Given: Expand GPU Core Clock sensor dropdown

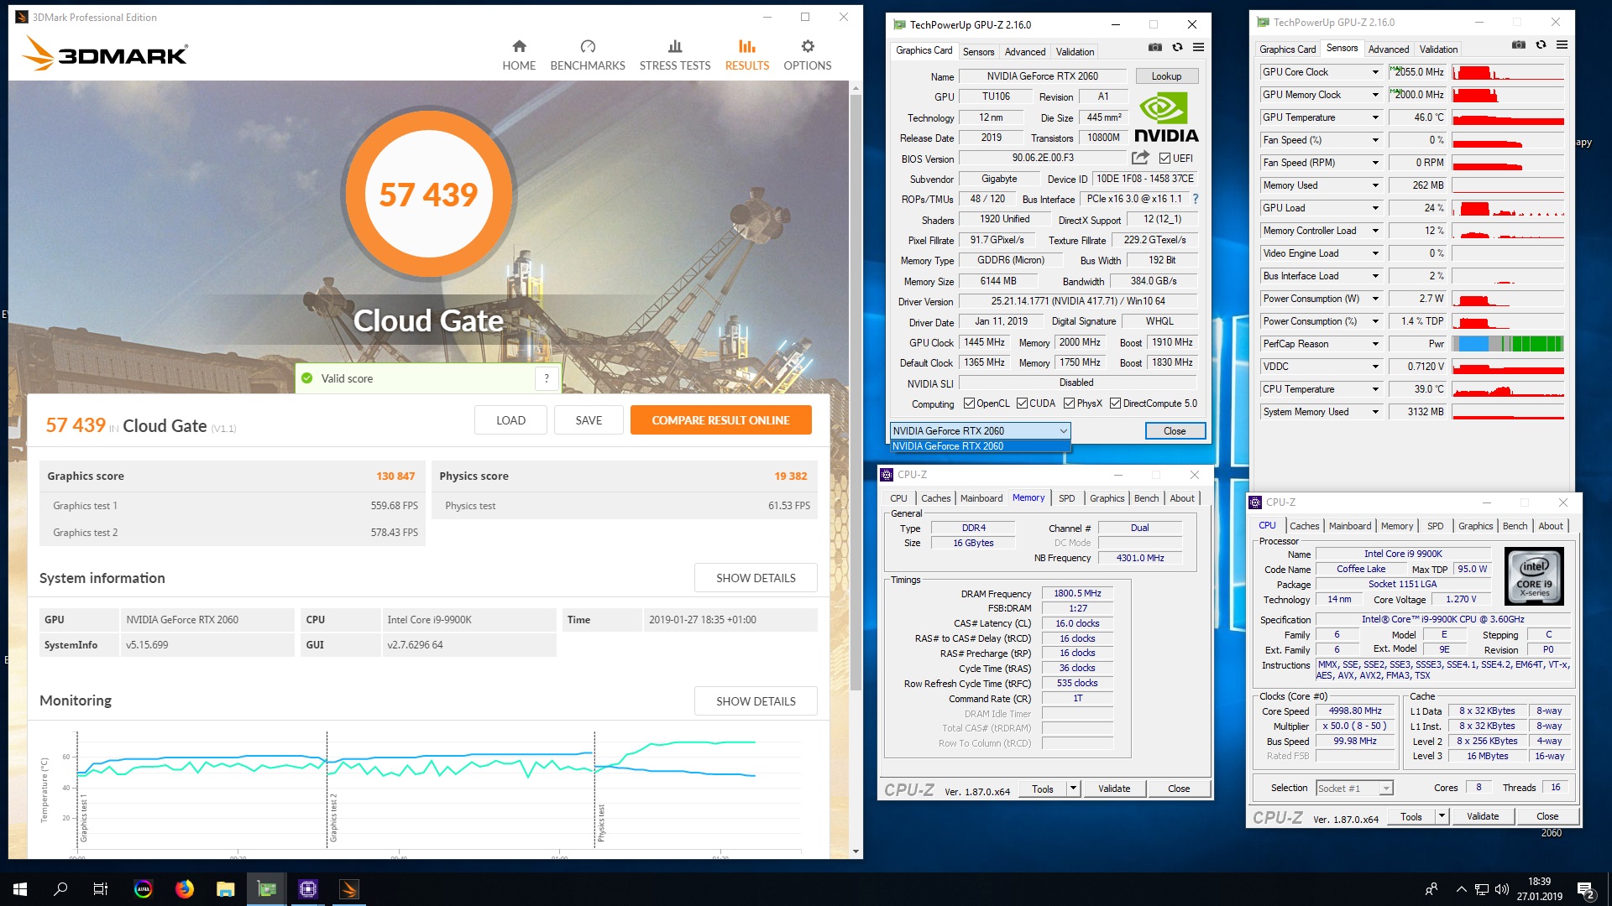Looking at the screenshot, I should pyautogui.click(x=1375, y=72).
